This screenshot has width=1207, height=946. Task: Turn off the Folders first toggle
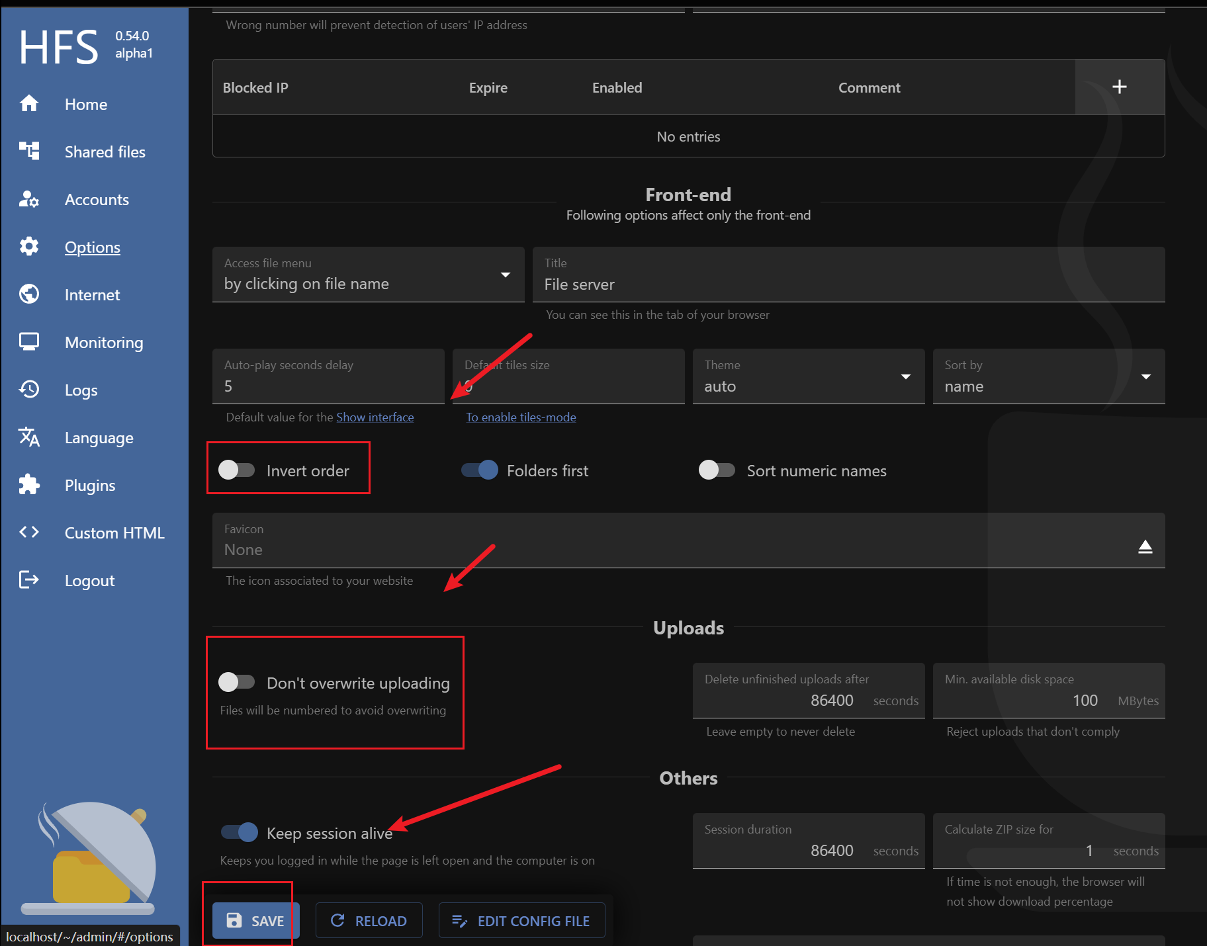click(480, 470)
